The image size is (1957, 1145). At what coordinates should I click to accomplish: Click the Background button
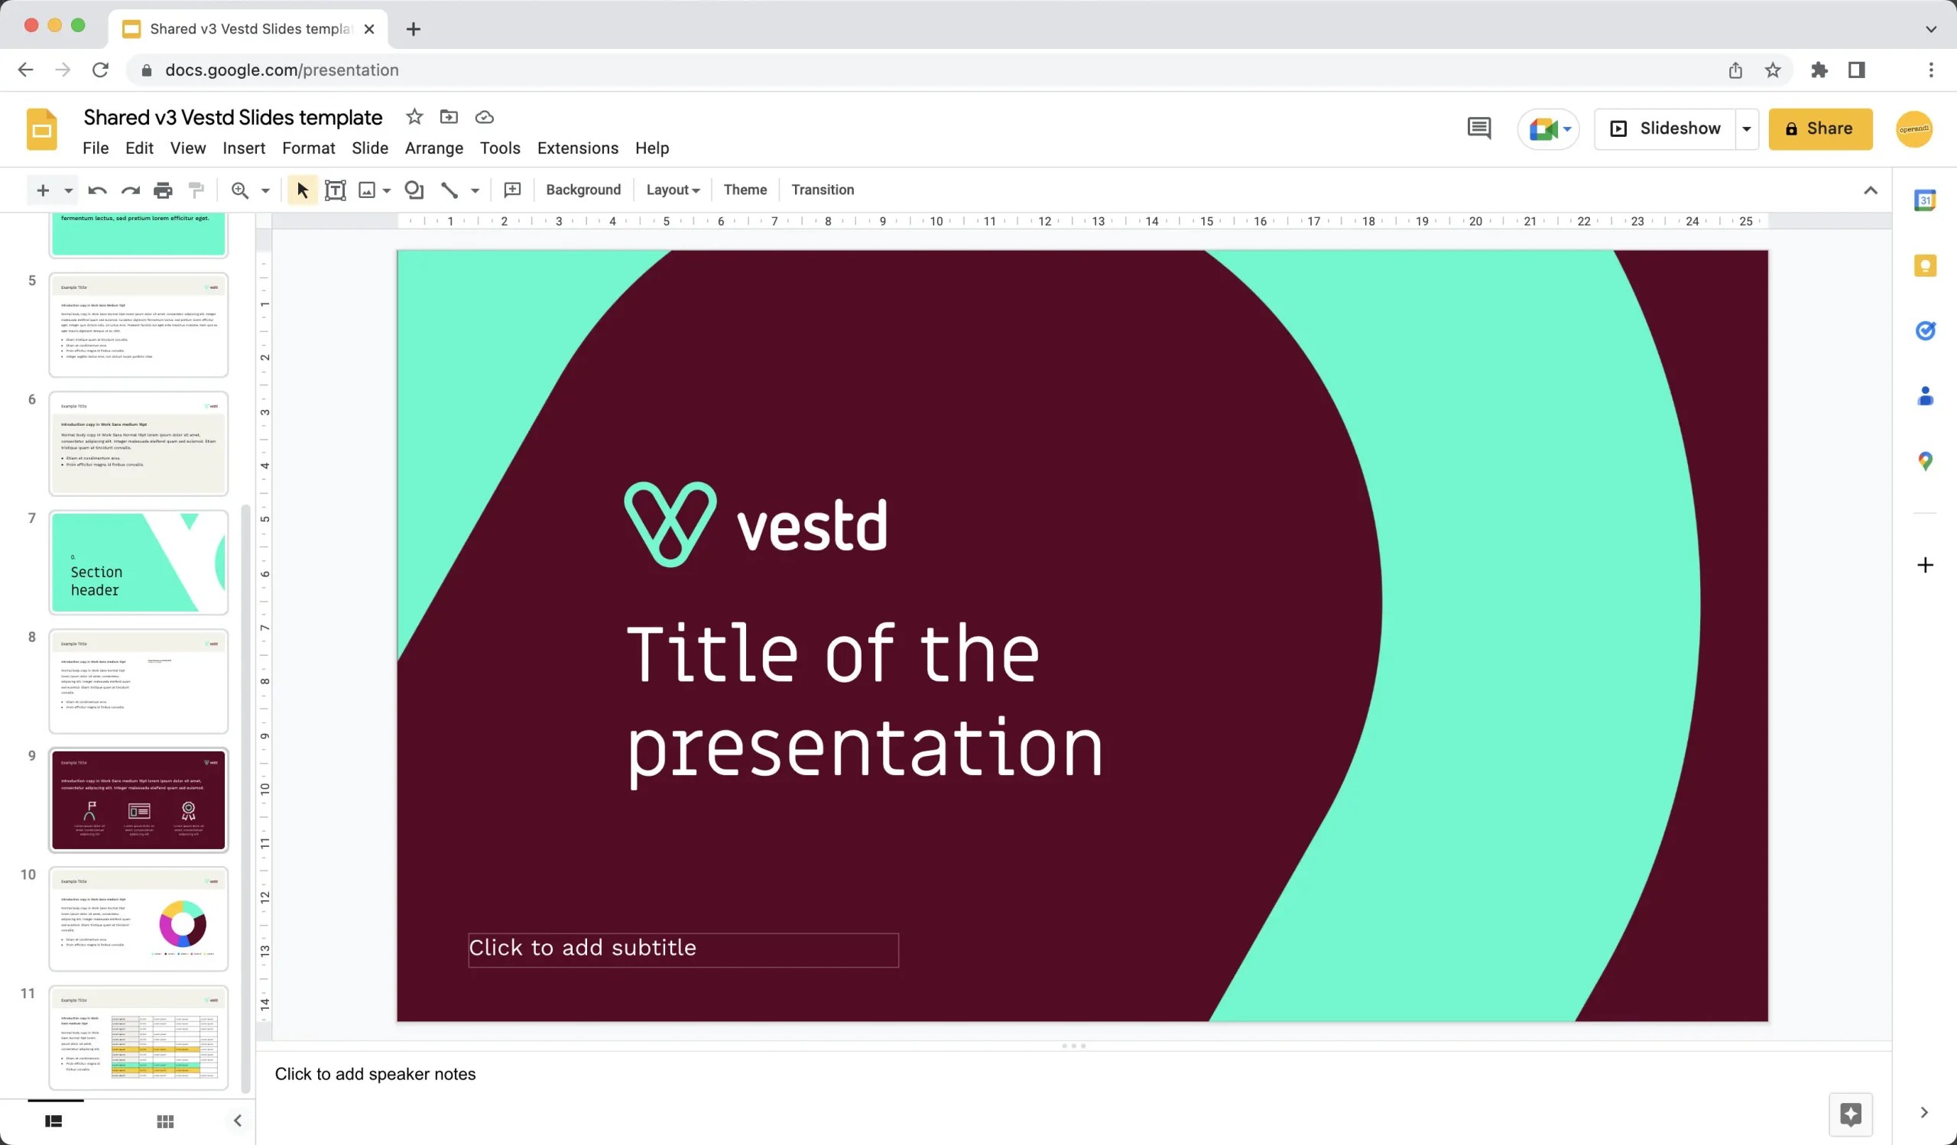[x=583, y=190]
